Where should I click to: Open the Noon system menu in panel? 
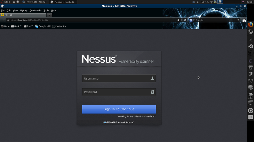point(6,2)
